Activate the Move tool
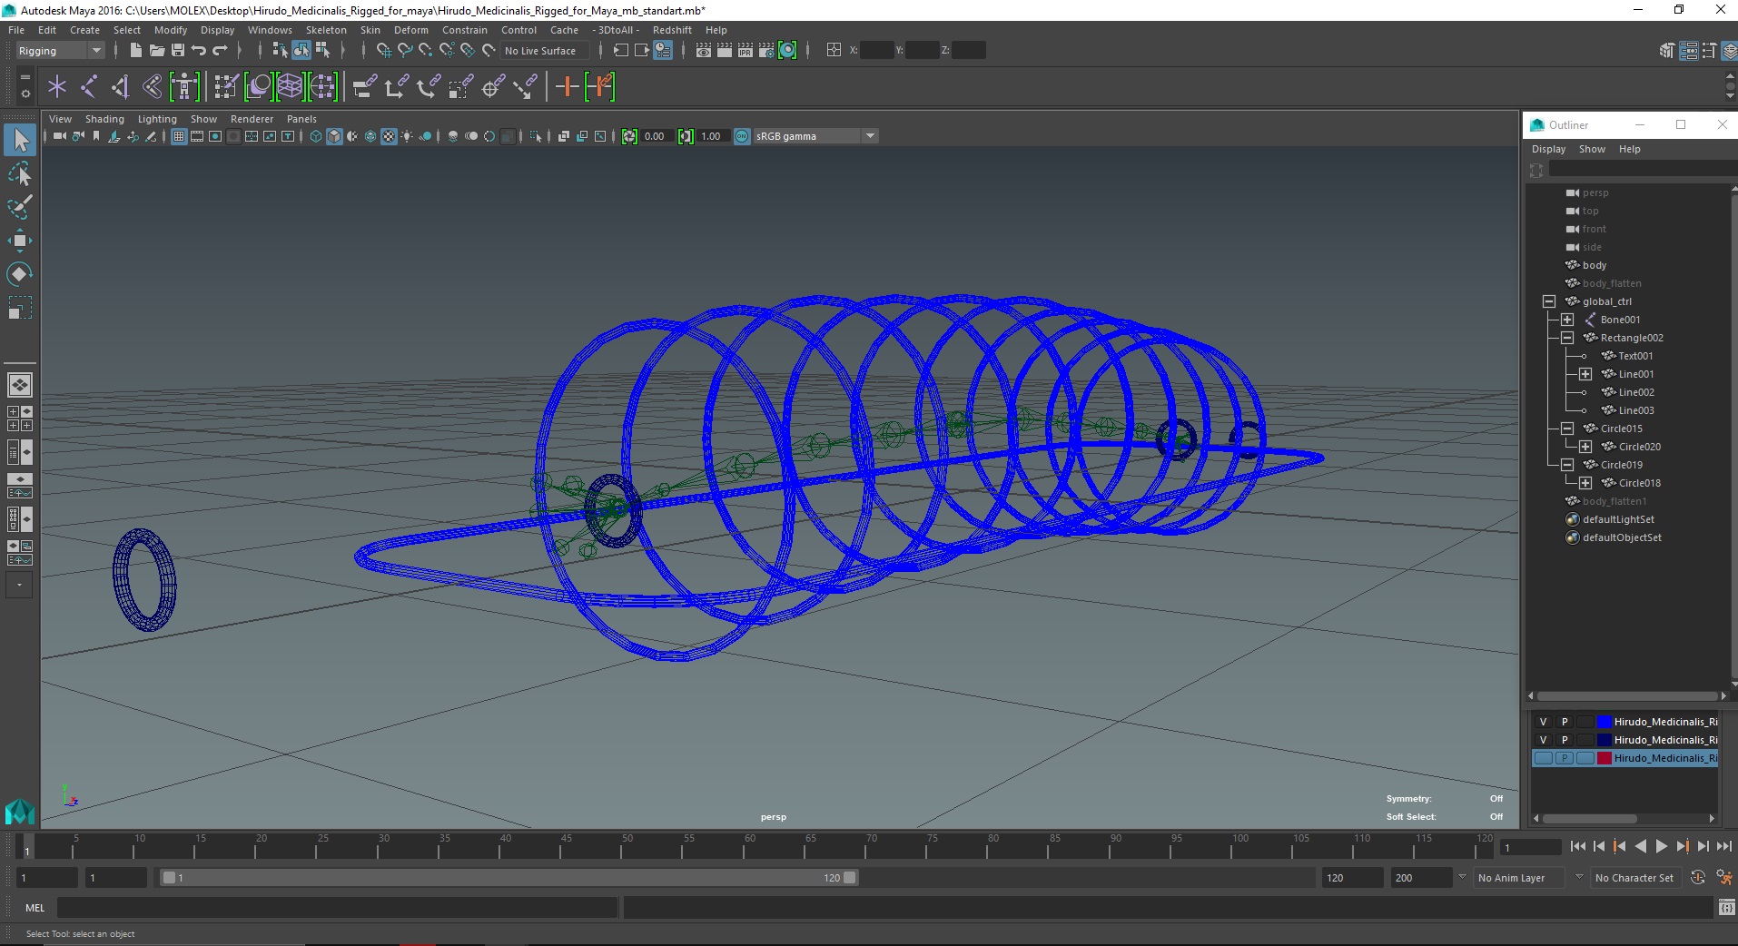 (20, 241)
